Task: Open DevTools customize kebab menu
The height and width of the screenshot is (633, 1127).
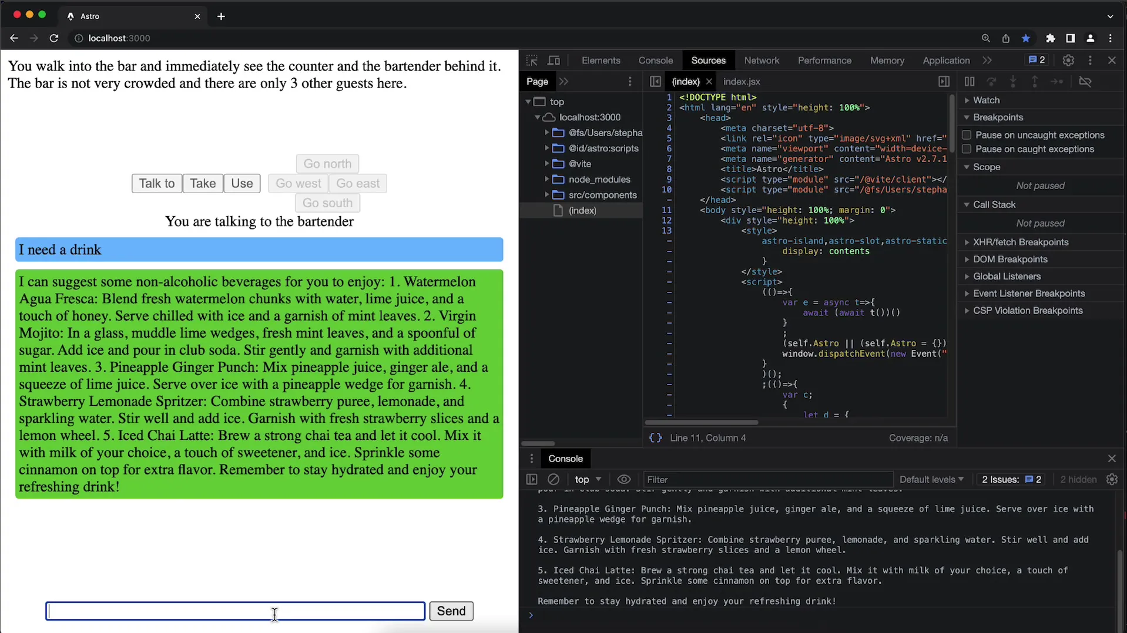Action: 1090,60
